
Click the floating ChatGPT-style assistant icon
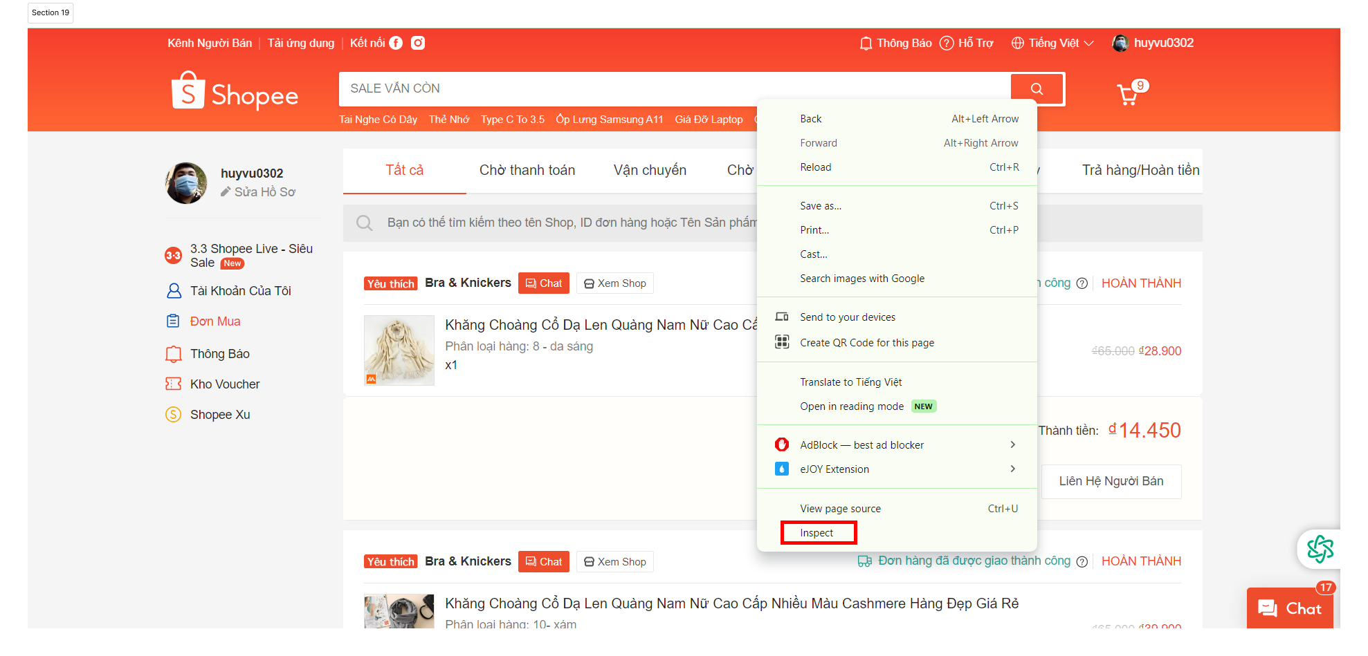coord(1320,550)
